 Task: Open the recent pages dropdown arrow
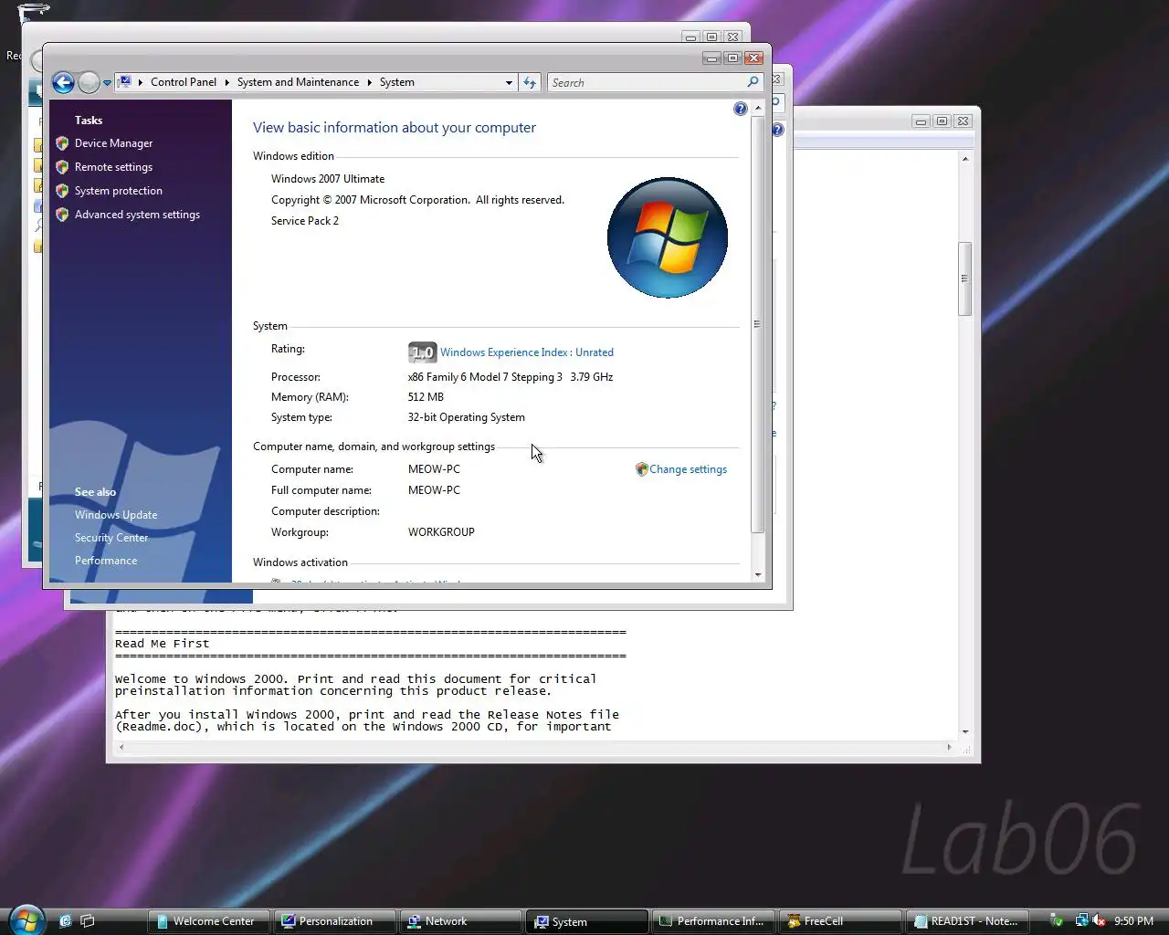coord(107,83)
